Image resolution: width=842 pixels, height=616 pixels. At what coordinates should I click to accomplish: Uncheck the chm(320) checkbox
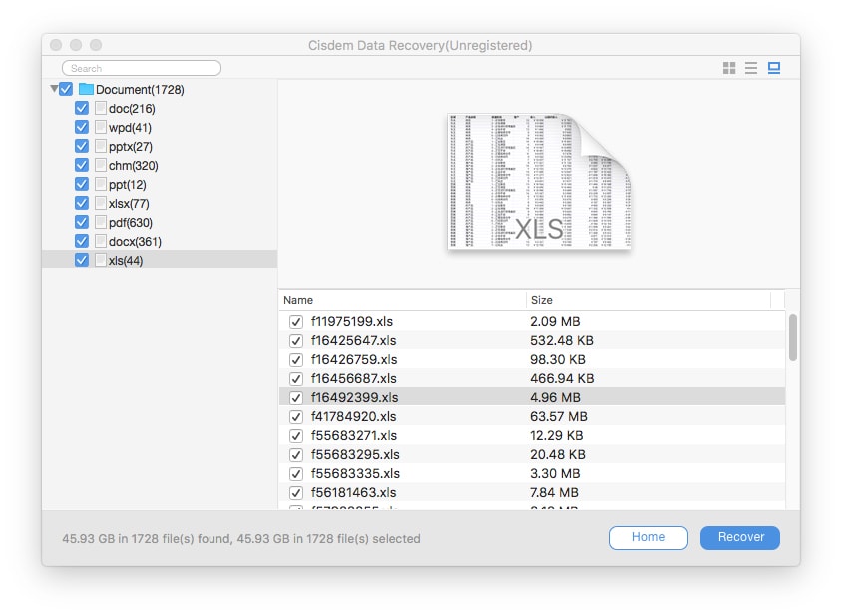point(82,165)
